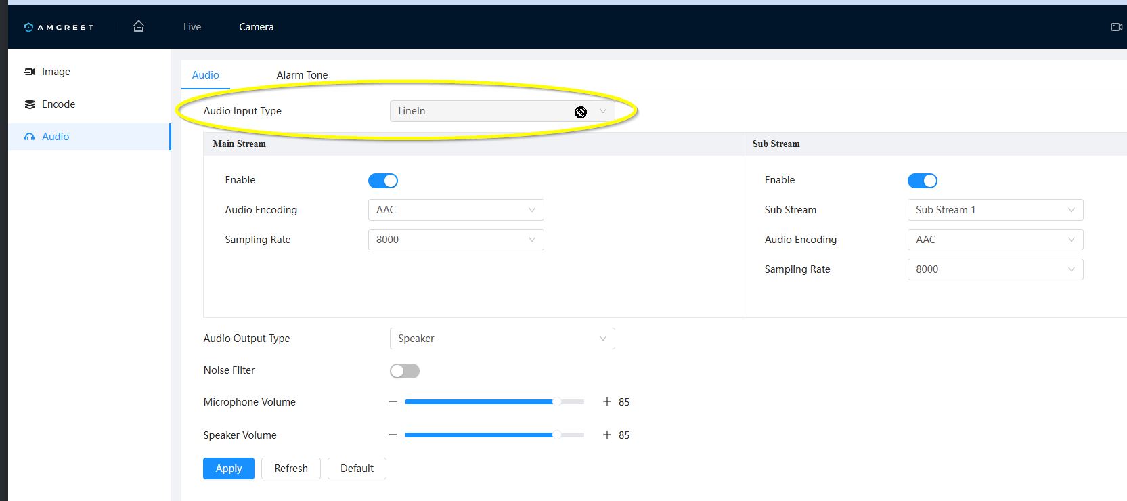The image size is (1127, 501).
Task: Increase Microphone Volume with plus icon
Action: click(x=607, y=402)
